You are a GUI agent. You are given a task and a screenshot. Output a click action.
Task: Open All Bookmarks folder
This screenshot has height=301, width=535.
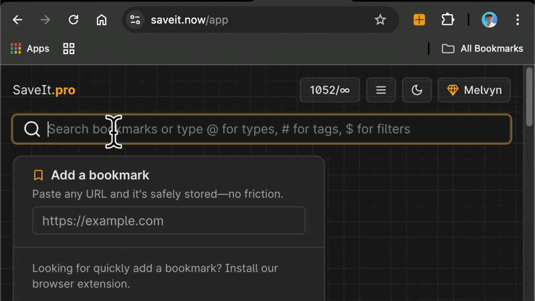coord(482,48)
